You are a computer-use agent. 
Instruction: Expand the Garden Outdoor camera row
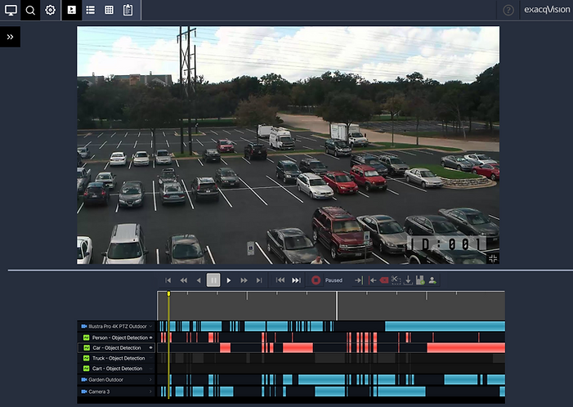click(x=150, y=379)
